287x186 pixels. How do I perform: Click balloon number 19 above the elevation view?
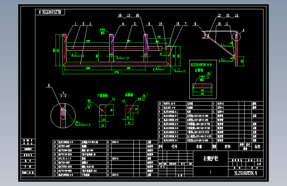160,24
